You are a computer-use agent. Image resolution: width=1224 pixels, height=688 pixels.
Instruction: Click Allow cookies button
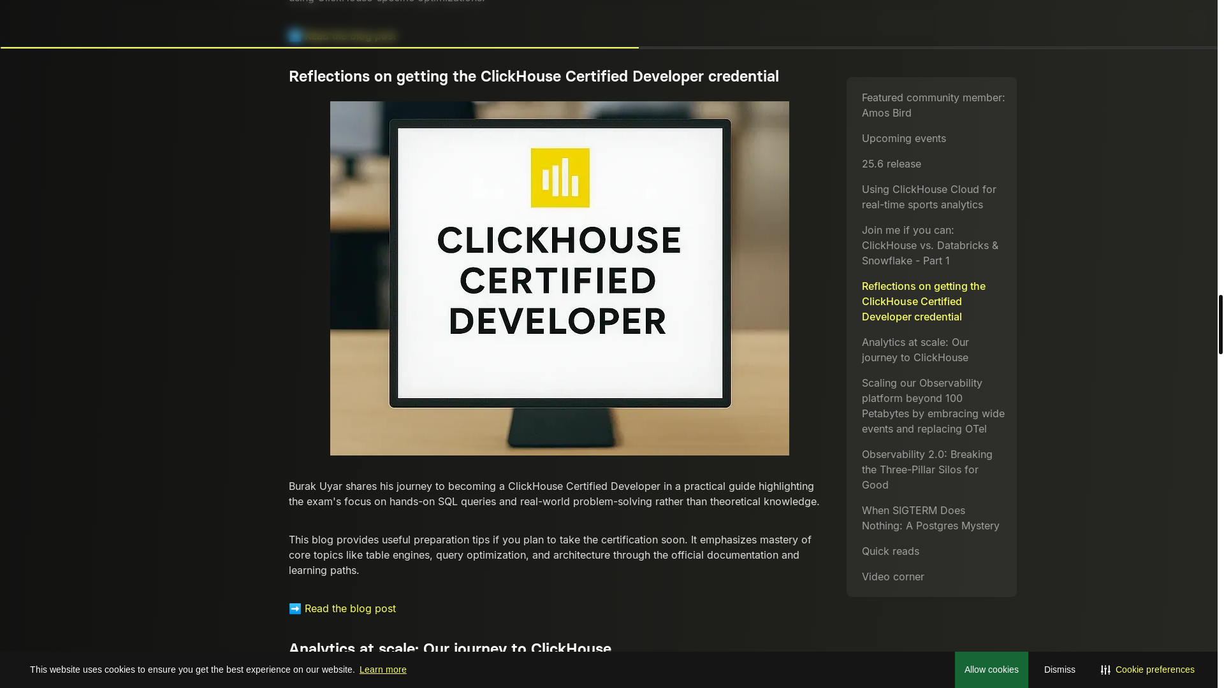coord(991,670)
